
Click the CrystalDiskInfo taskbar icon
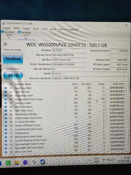click(x=43, y=162)
